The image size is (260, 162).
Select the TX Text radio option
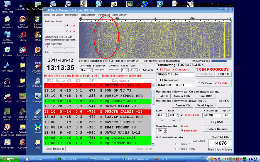158,69
